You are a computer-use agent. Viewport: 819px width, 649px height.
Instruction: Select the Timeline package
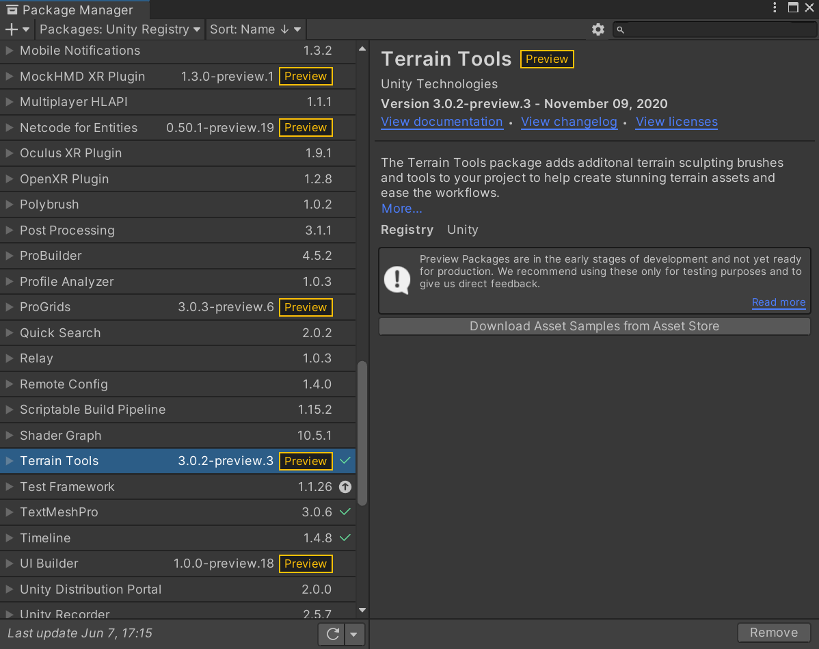pos(178,538)
